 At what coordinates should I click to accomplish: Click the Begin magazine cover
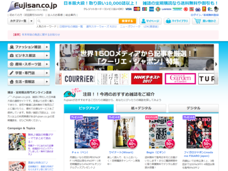161,133
